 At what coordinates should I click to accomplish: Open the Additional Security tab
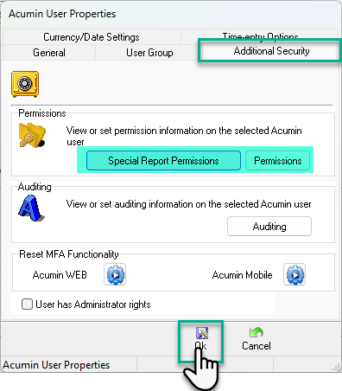coord(271,51)
